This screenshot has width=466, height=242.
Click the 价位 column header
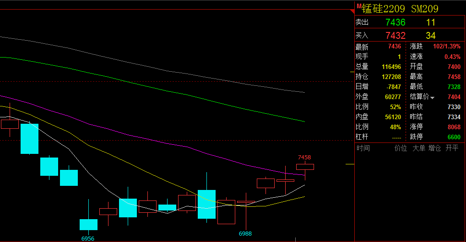pyautogui.click(x=401, y=148)
